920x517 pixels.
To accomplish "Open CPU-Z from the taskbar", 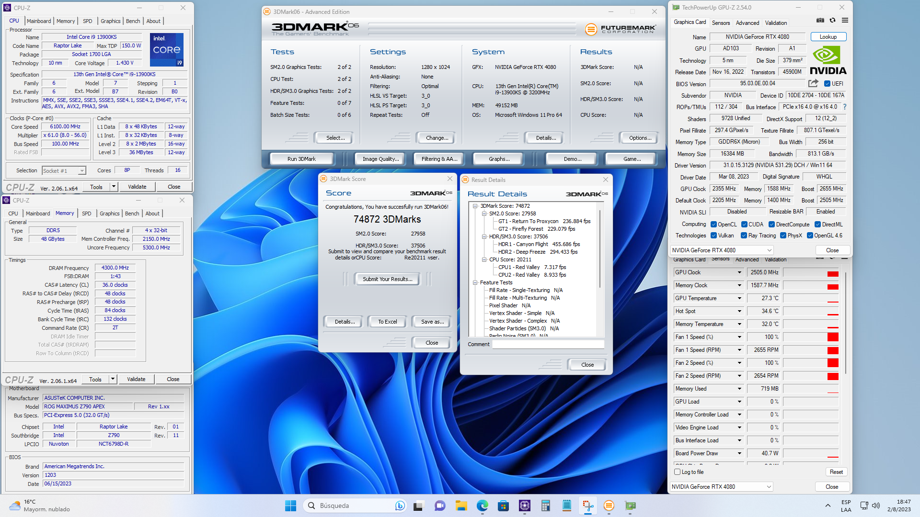I will point(525,506).
